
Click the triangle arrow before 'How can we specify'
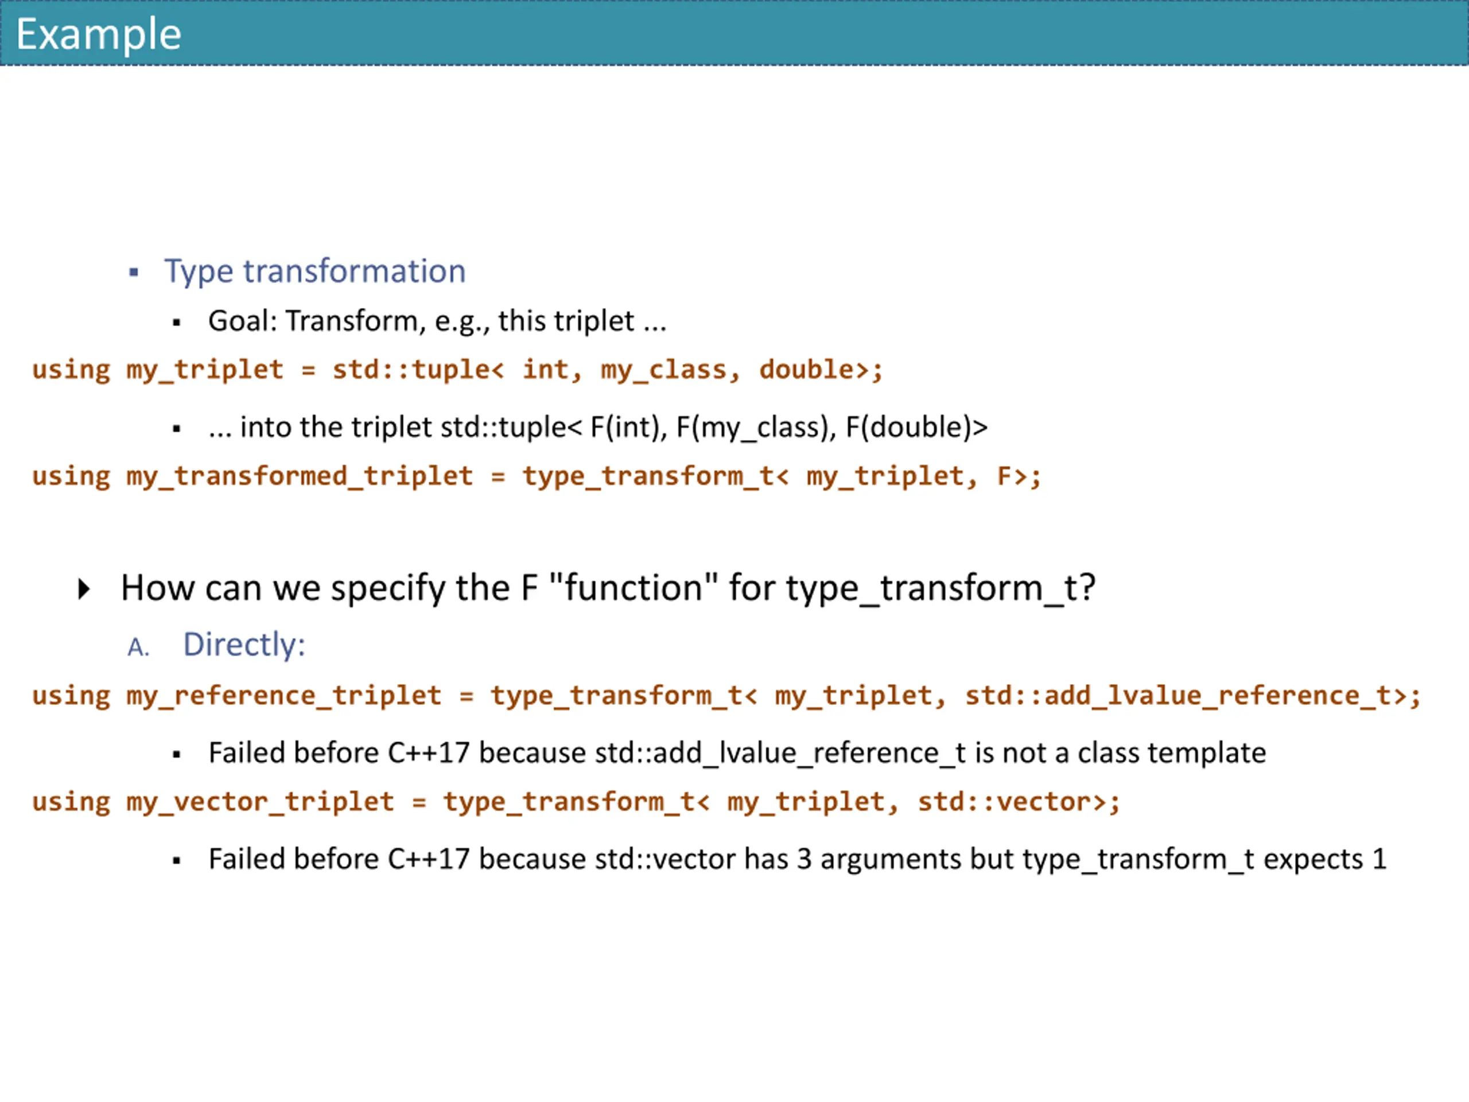[84, 588]
